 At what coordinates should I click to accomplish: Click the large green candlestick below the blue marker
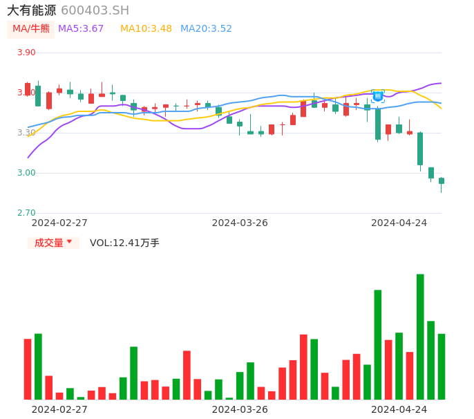pyautogui.click(x=378, y=124)
